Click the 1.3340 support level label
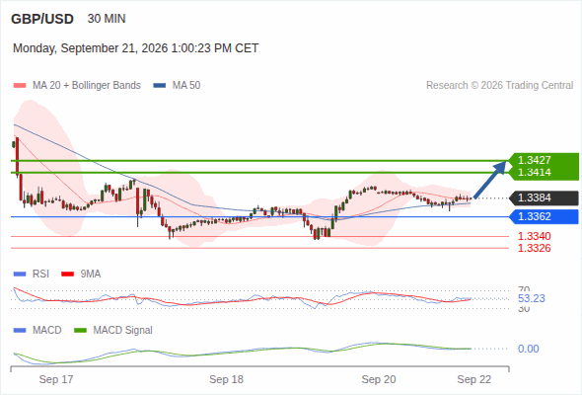 pos(534,236)
